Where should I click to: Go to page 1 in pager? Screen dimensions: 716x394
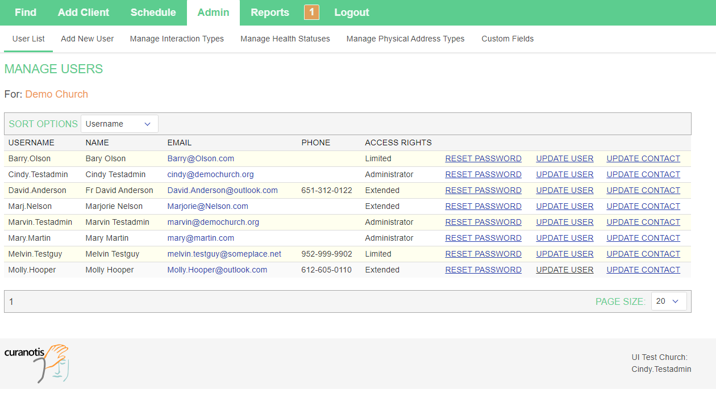pyautogui.click(x=11, y=301)
